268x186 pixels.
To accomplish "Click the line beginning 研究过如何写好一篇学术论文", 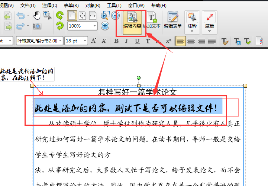I will [138, 139].
